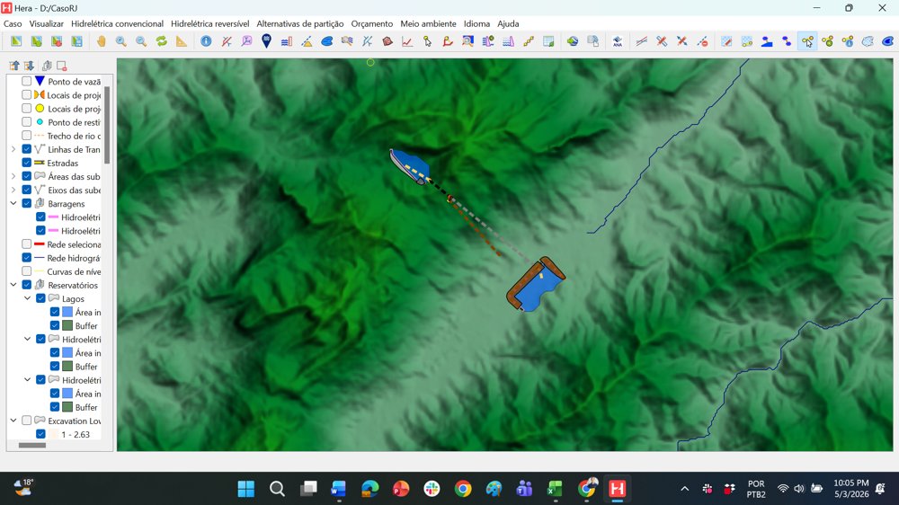Click the line with red minus toolbar icon

(x=702, y=41)
